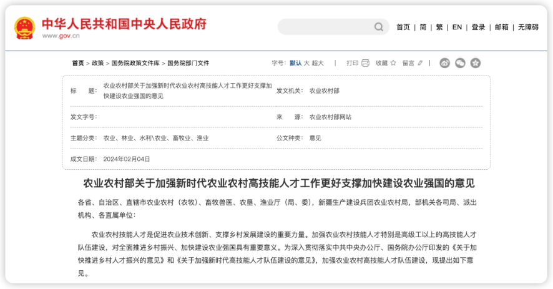This screenshot has width=553, height=289.
Task: Set font size to 超大
Action: point(318,63)
